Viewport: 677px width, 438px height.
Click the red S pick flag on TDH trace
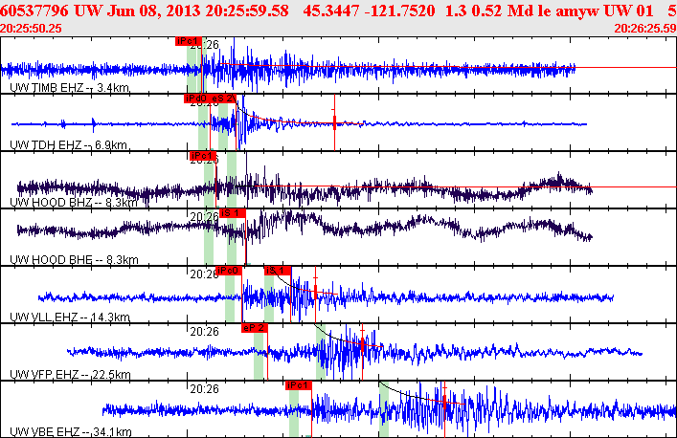(225, 98)
